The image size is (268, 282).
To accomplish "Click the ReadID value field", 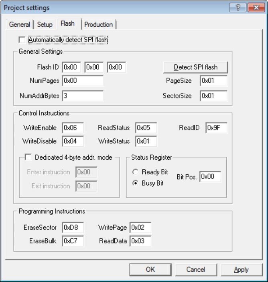I will 216,128.
